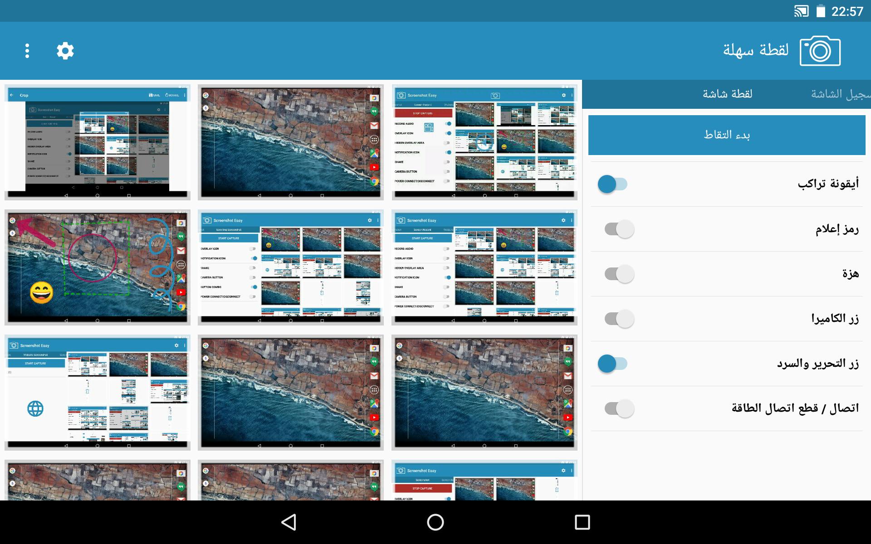The image size is (871, 544).
Task: Tap the لقطة سهلة app title
Action: (x=756, y=50)
